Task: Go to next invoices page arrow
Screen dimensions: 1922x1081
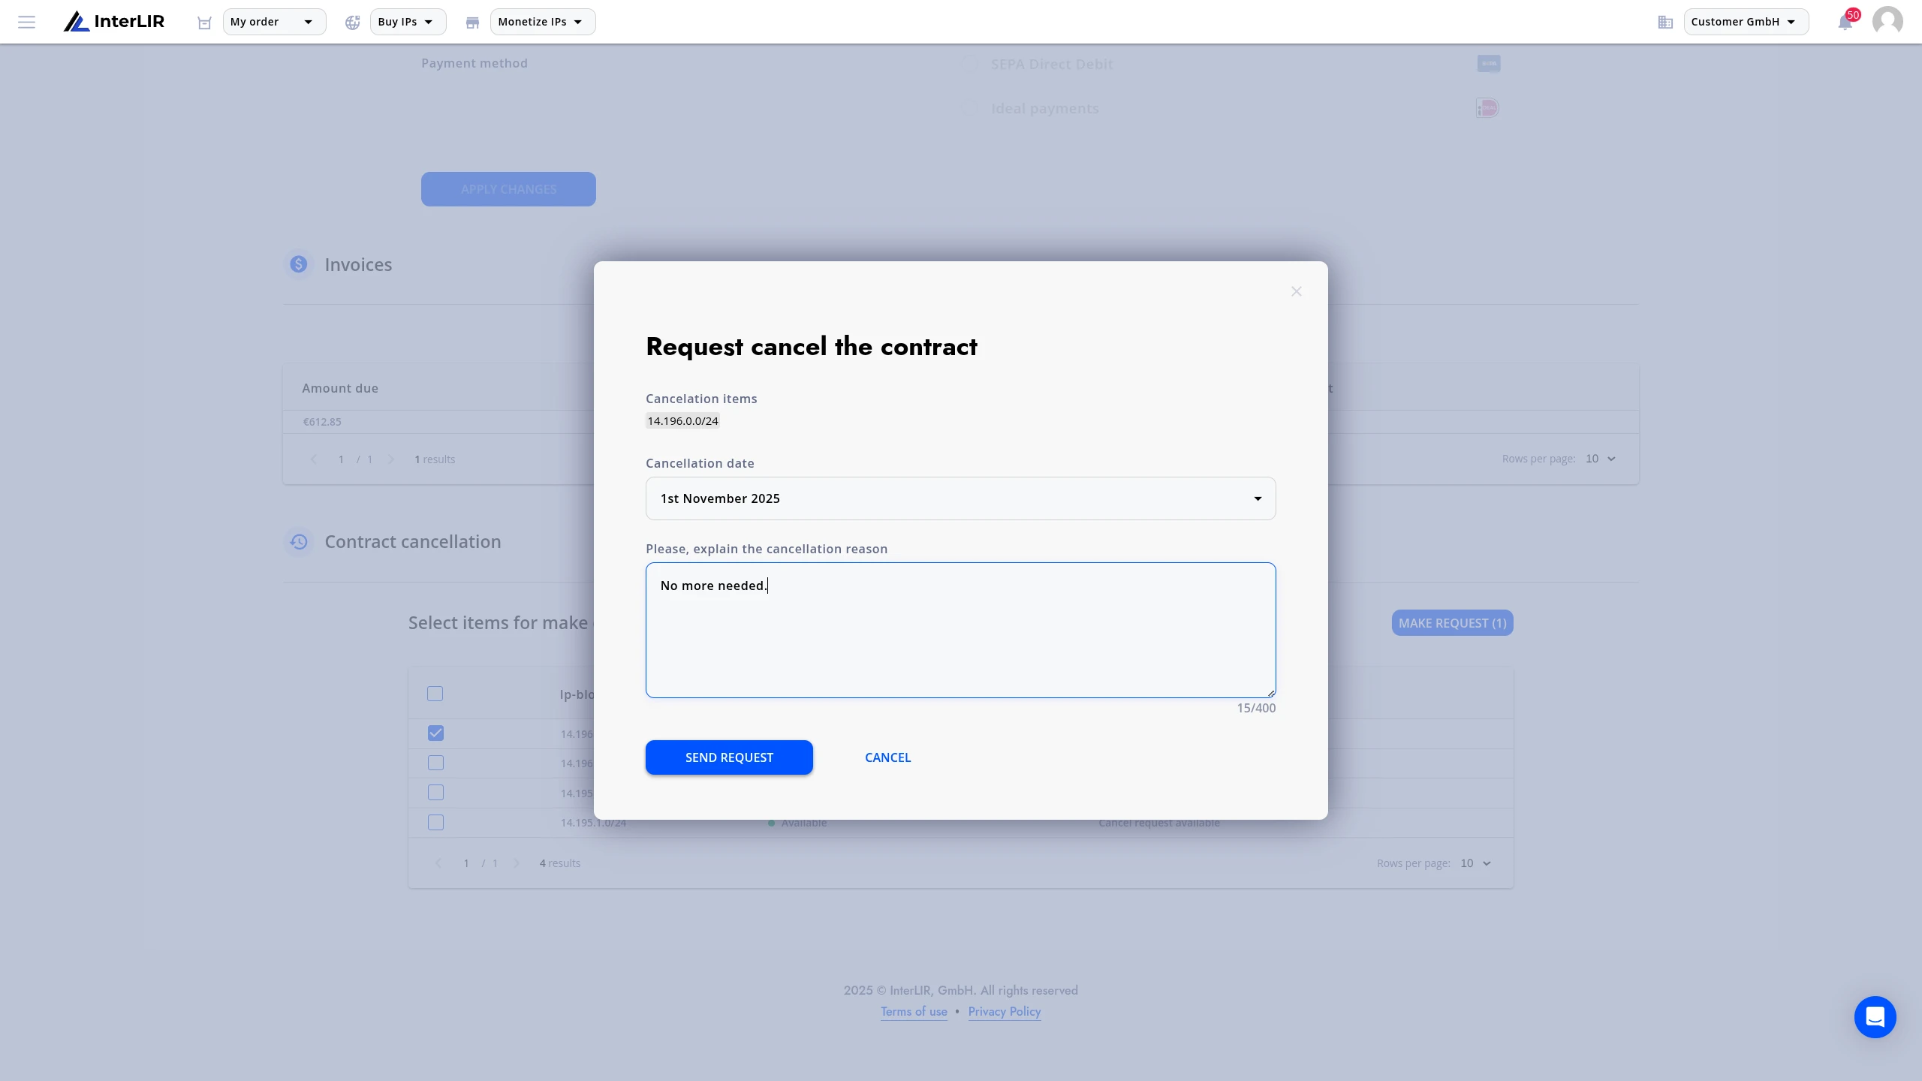Action: [x=390, y=459]
